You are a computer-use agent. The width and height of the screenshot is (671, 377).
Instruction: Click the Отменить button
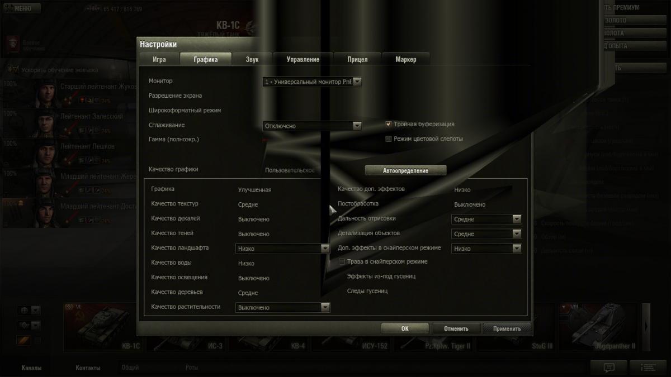pos(456,328)
